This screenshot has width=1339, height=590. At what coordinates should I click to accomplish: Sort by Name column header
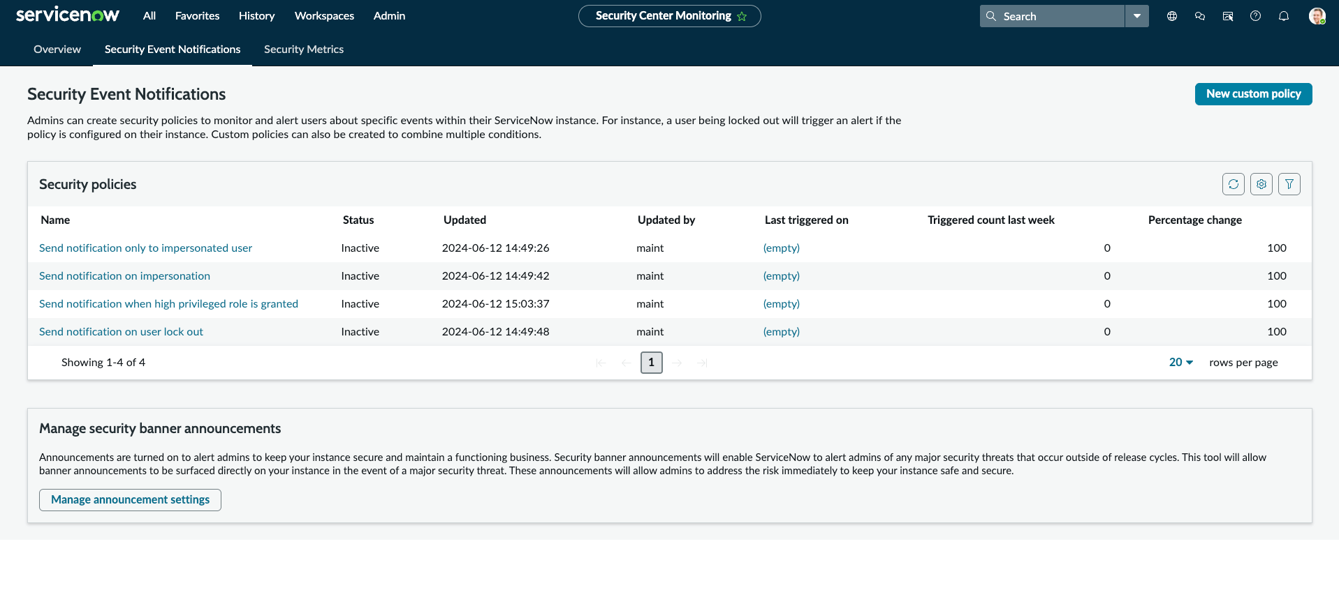click(55, 220)
